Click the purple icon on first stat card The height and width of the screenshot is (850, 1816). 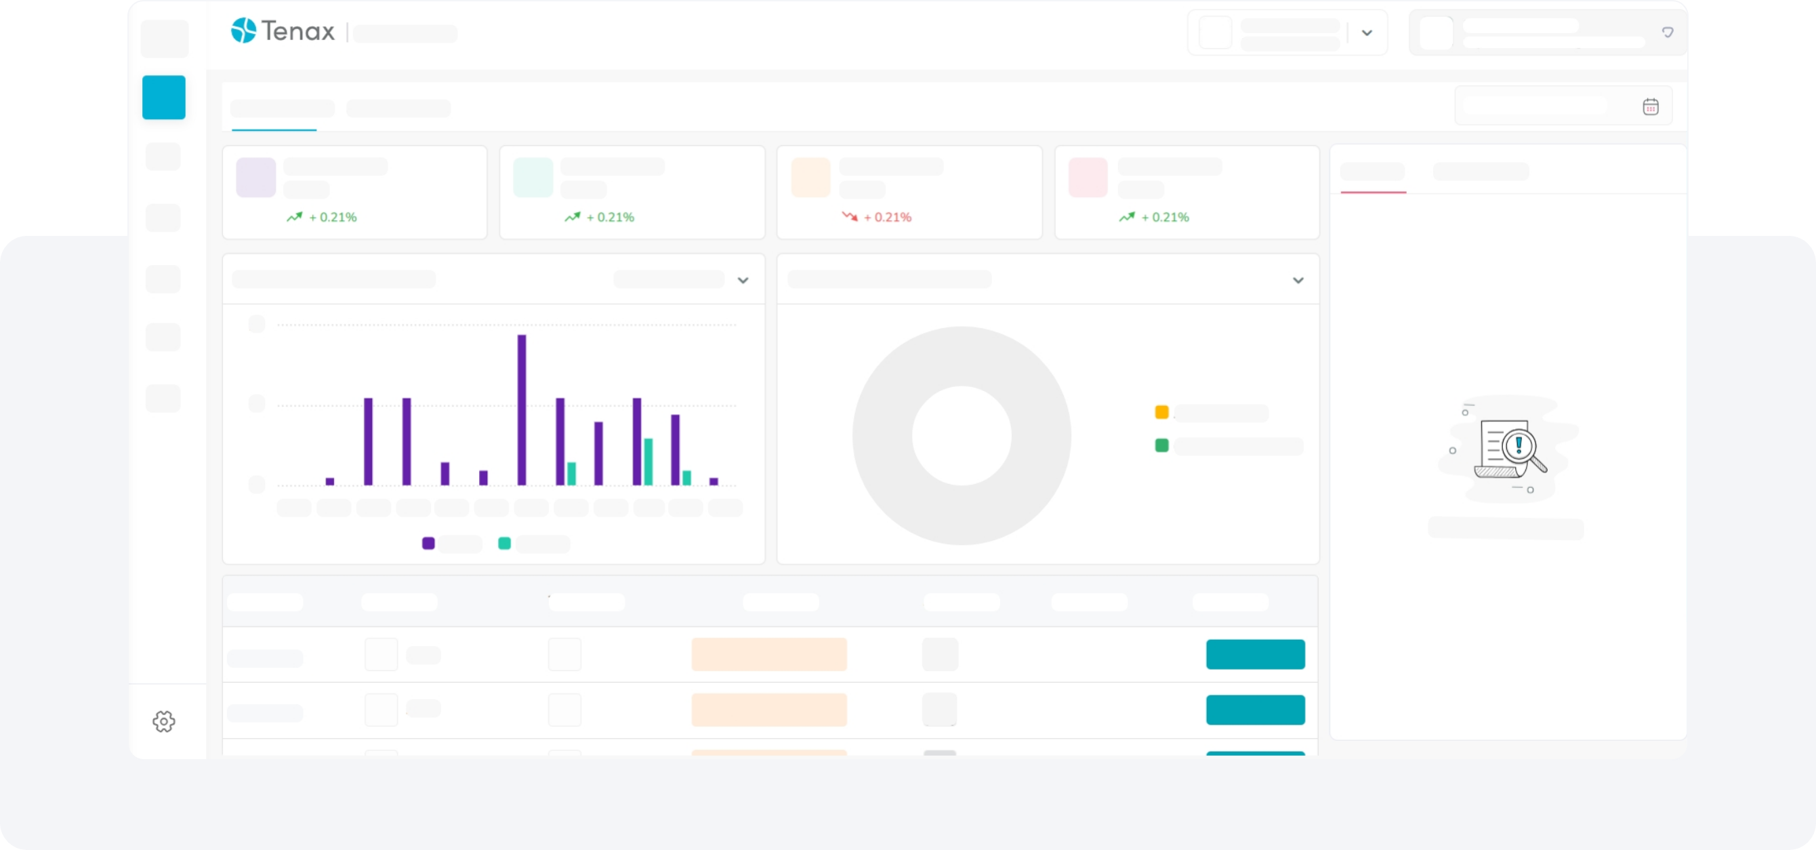256,177
